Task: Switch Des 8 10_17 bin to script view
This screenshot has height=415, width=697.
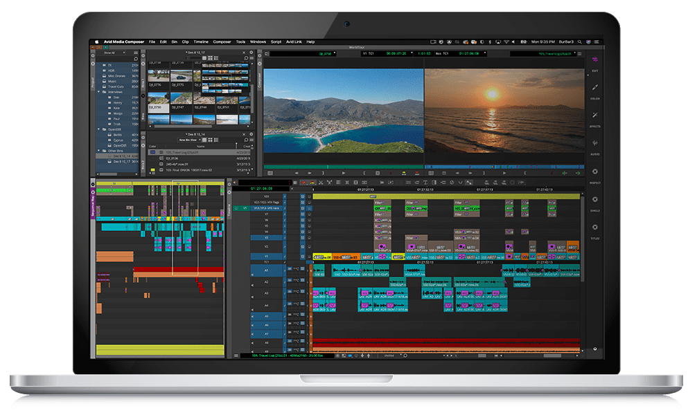Action: point(215,58)
